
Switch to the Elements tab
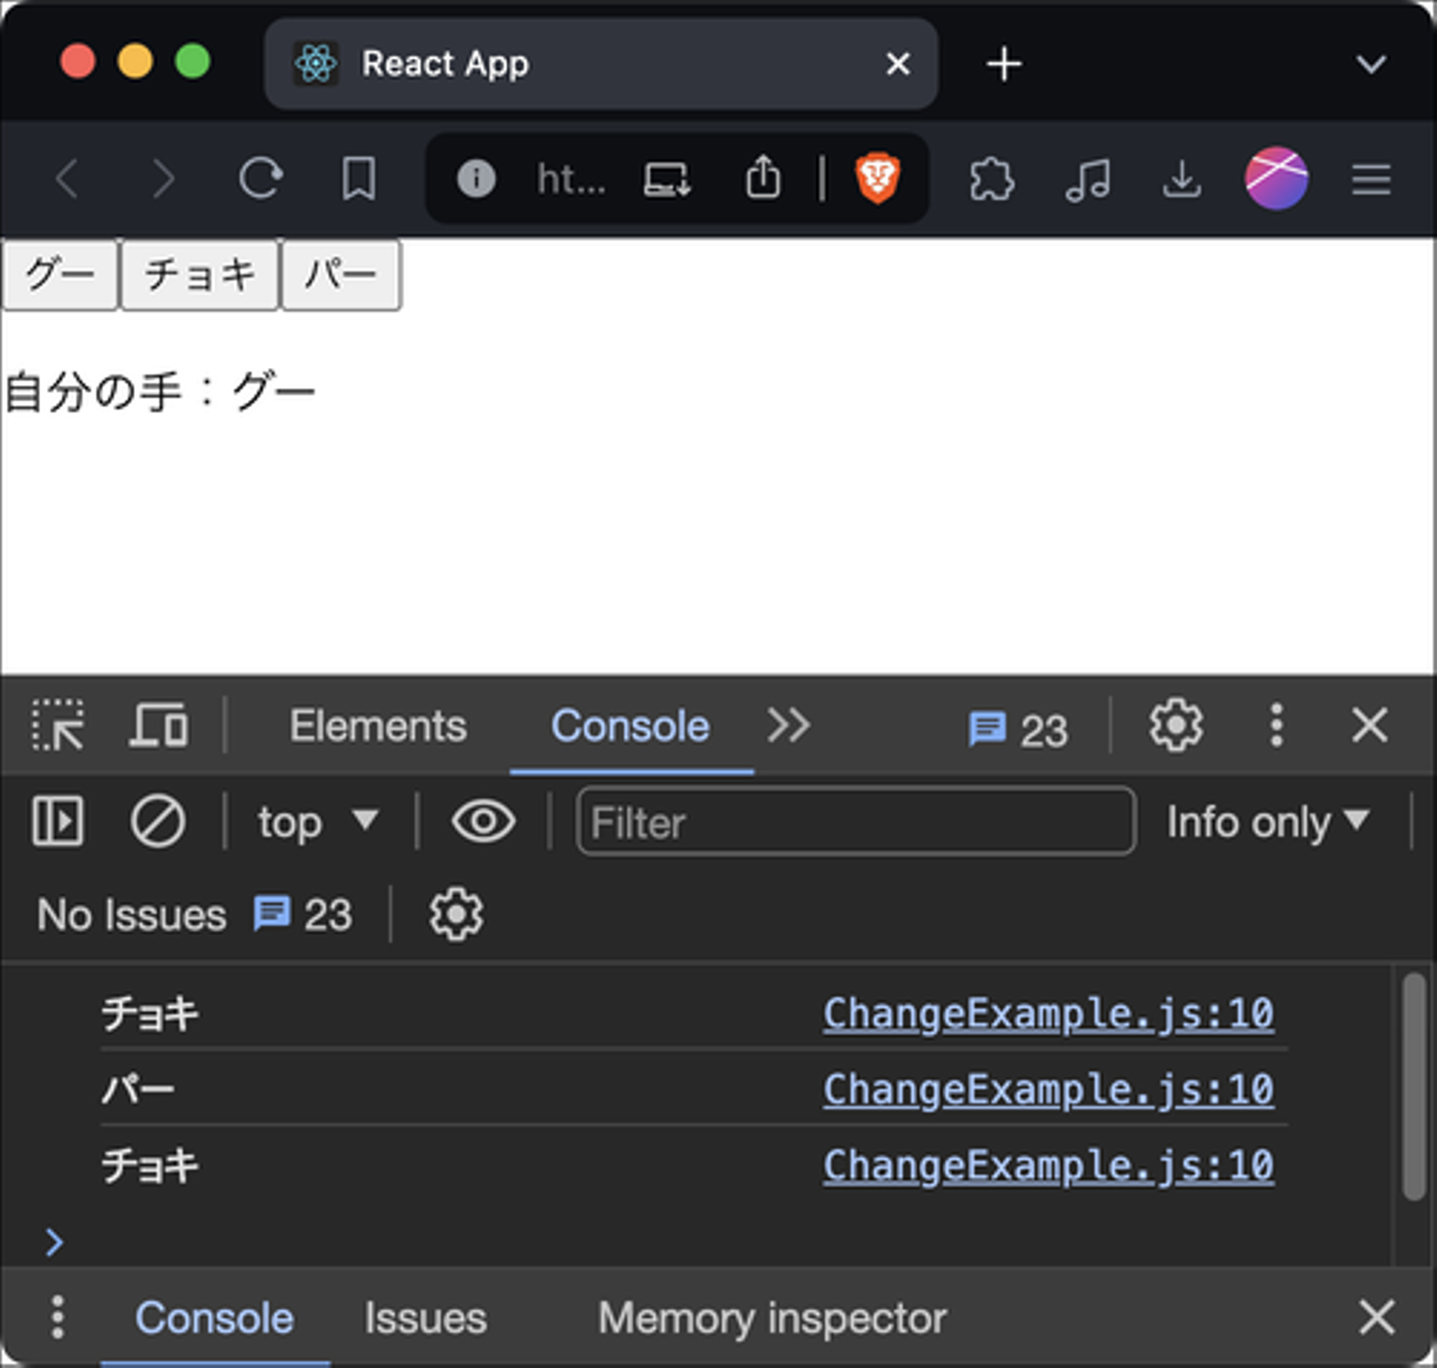[377, 726]
